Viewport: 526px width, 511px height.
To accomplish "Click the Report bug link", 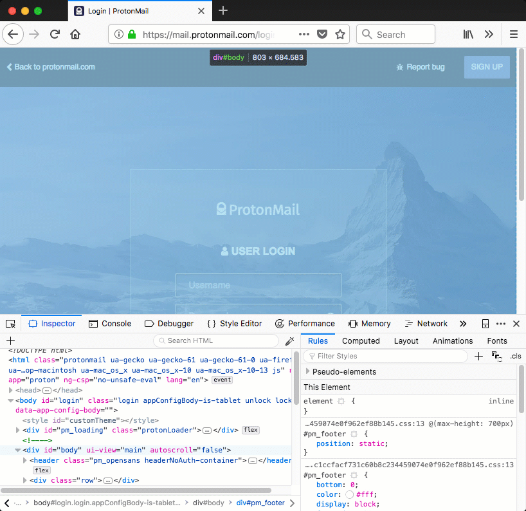I will tap(421, 67).
